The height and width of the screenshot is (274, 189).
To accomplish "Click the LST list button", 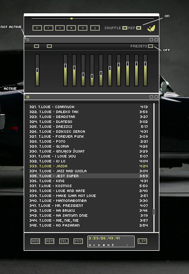I will pyautogui.click(x=142, y=241).
